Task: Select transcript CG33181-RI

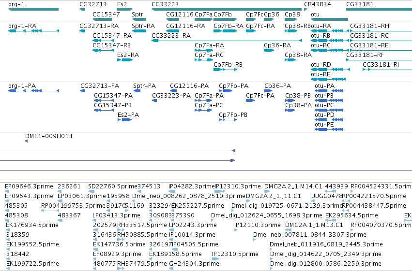Action: 387,70
